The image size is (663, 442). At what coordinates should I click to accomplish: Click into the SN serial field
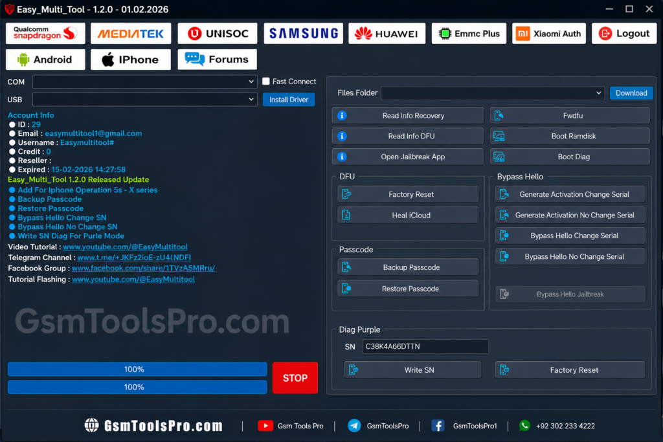click(x=425, y=346)
